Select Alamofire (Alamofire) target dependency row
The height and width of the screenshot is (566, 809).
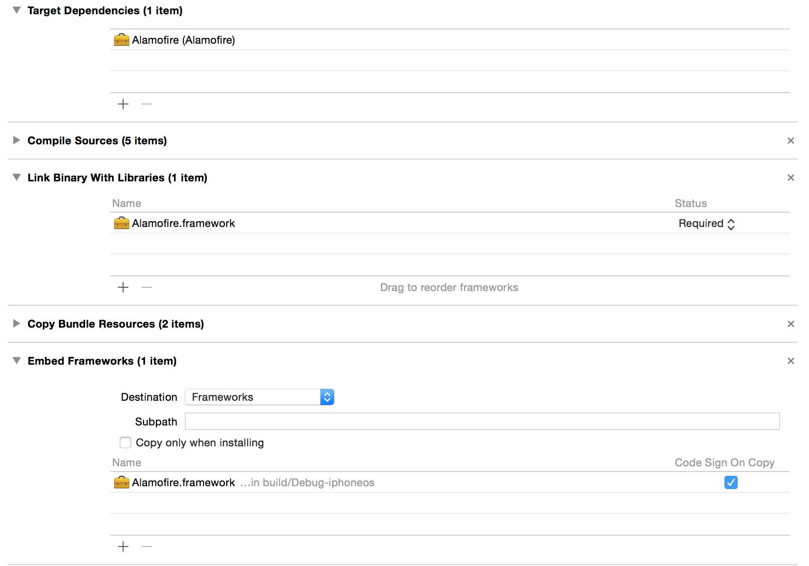click(x=450, y=40)
